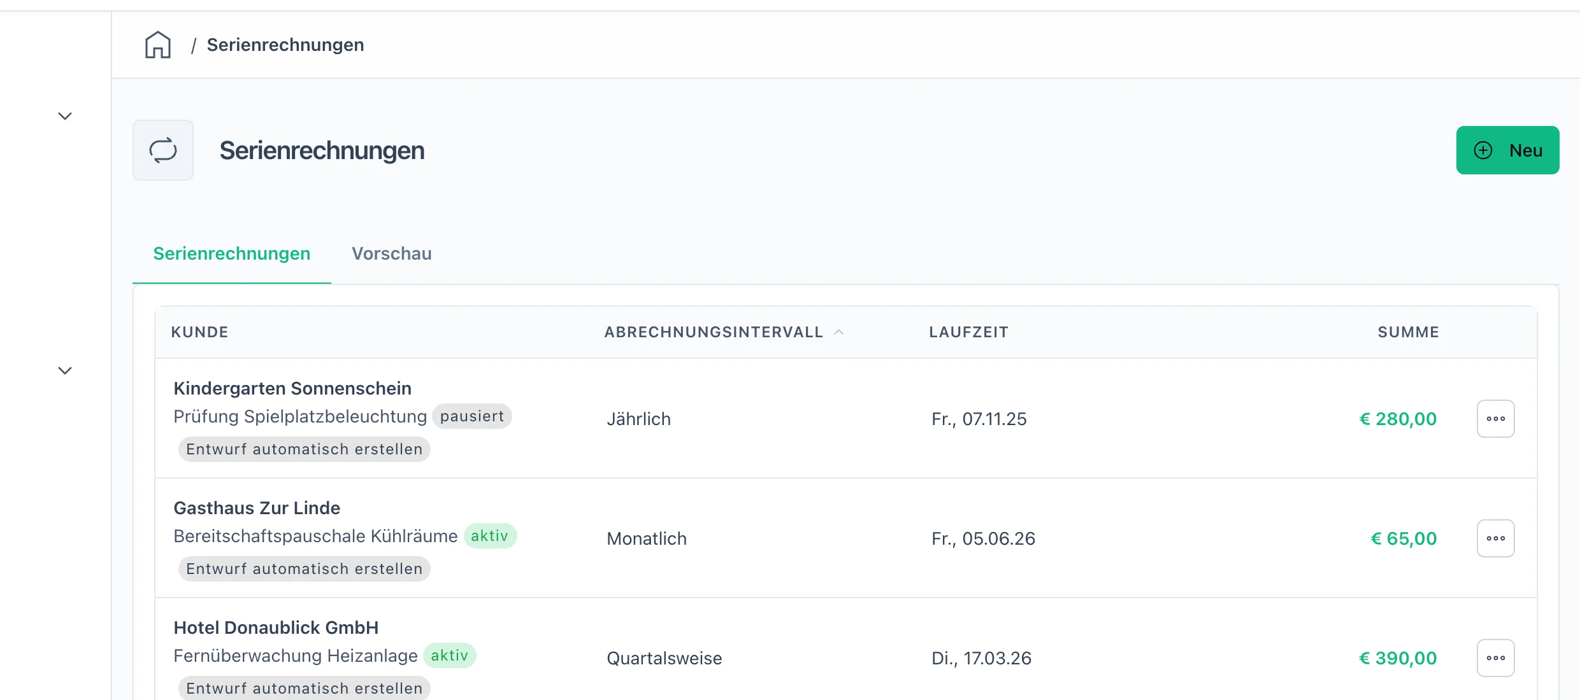Expand the lower sidebar chevron
This screenshot has height=700, width=1580.
(x=65, y=370)
